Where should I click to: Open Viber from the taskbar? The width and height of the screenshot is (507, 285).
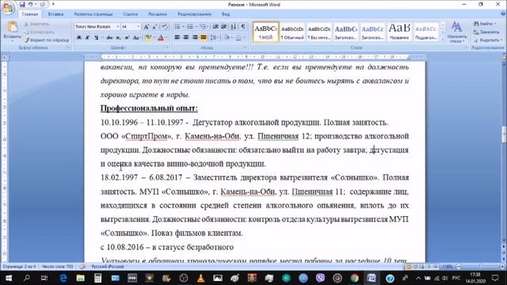point(320,278)
